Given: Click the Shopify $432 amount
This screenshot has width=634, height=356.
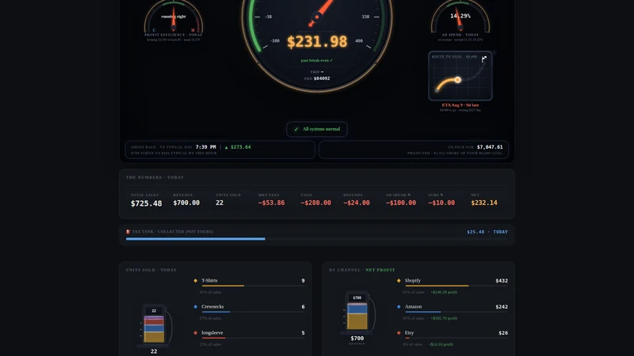Looking at the screenshot, I should coord(502,281).
